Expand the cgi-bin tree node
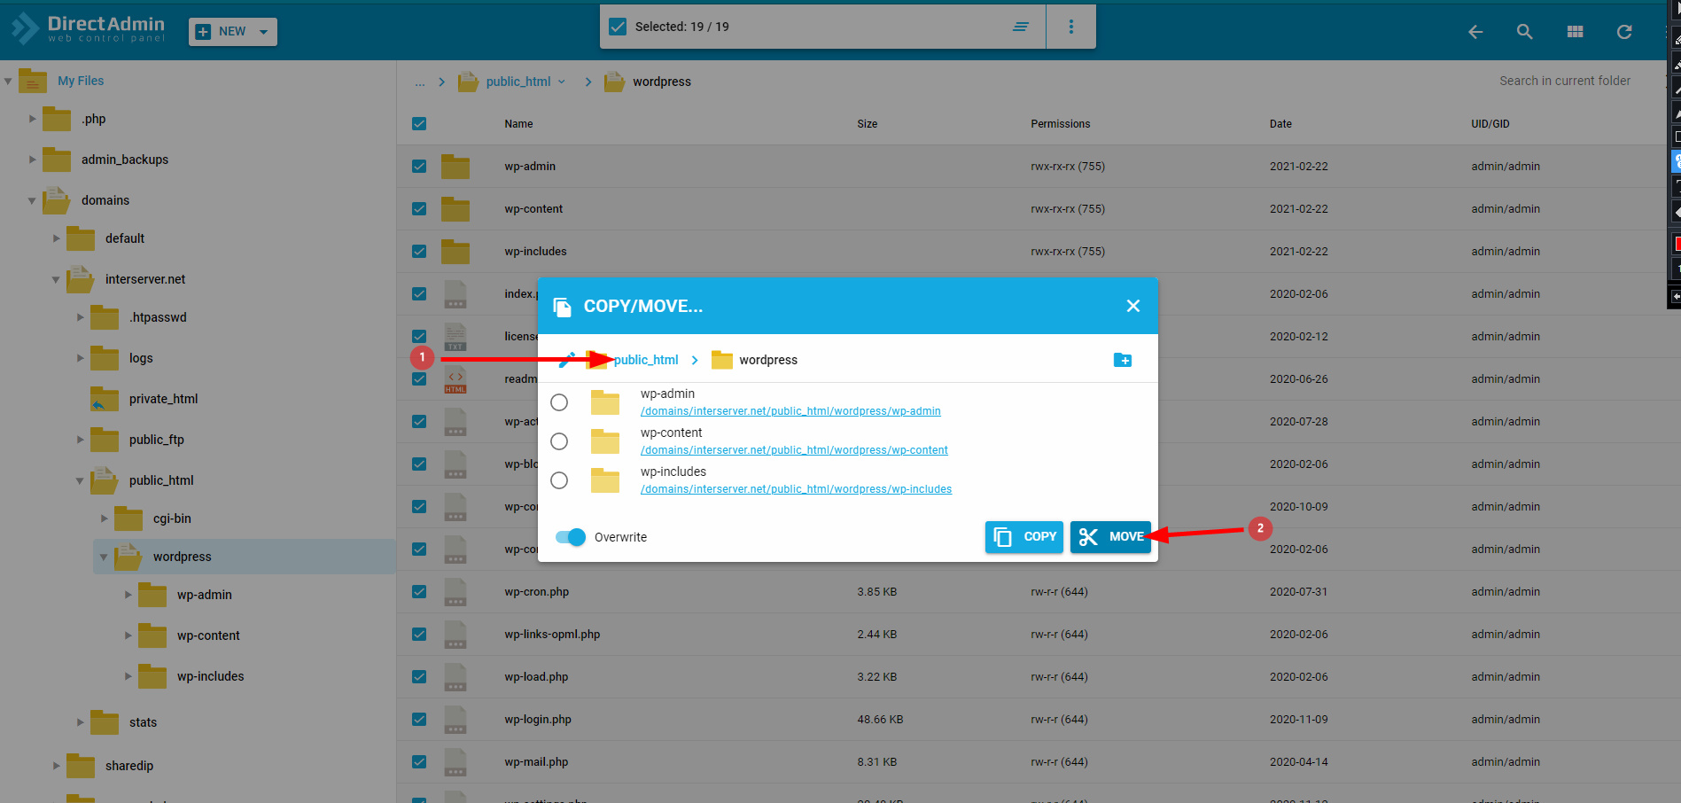The image size is (1681, 803). pyautogui.click(x=105, y=518)
